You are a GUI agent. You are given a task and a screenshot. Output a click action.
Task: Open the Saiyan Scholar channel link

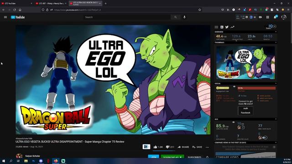click(x=32, y=156)
